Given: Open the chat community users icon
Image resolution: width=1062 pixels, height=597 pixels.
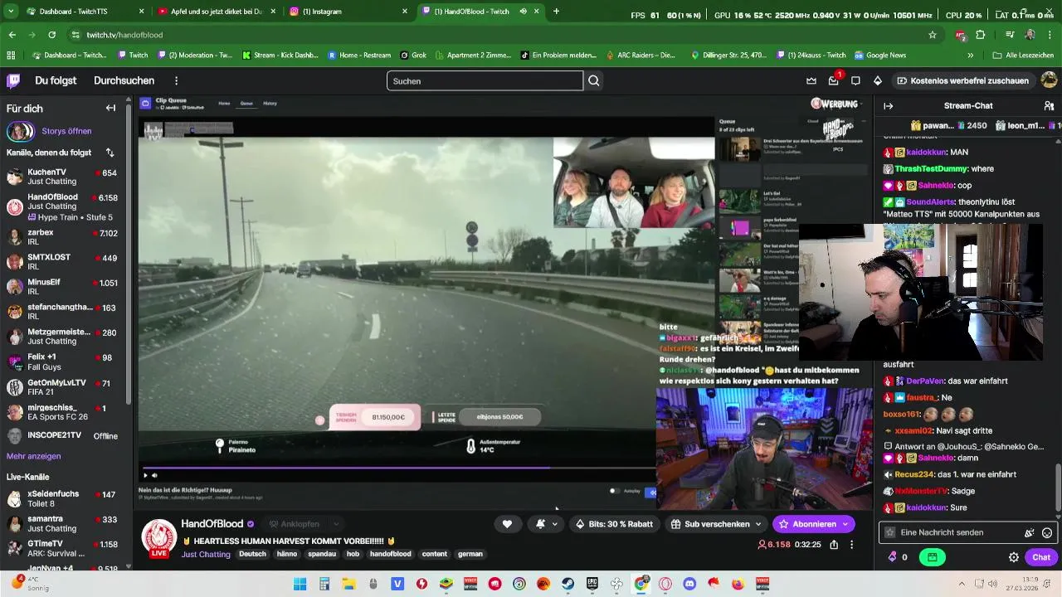Looking at the screenshot, I should (x=1049, y=106).
